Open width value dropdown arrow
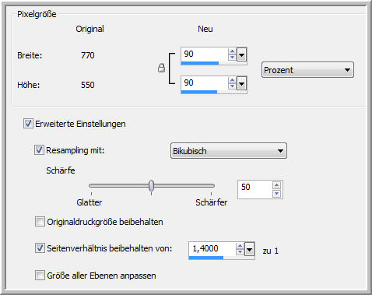Screen dimensions: 372x295 click(x=241, y=54)
